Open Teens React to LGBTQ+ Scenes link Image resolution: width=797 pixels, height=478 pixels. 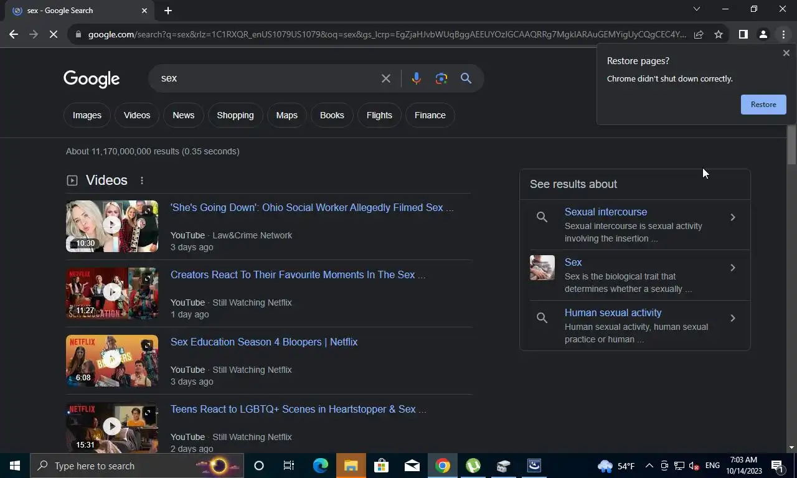[x=298, y=410]
